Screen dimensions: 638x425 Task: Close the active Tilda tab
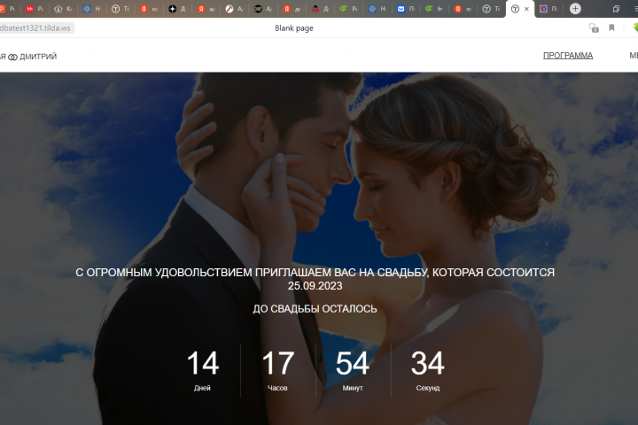point(526,9)
